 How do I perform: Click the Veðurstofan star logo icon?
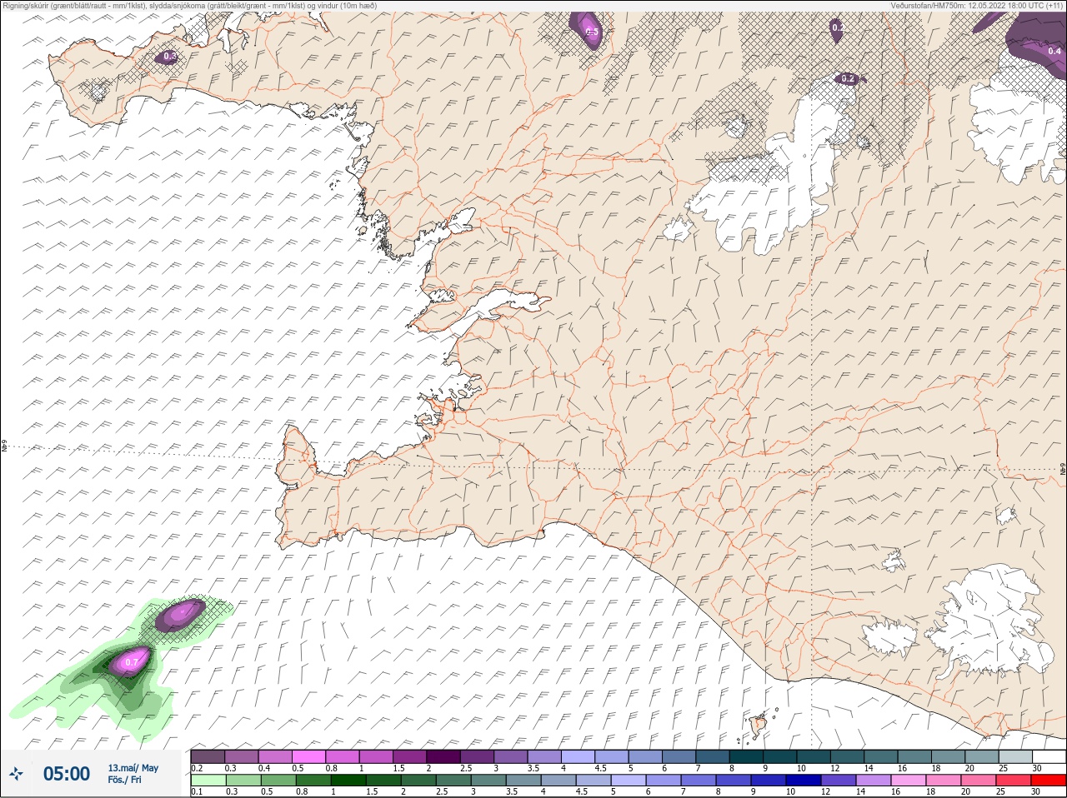16,774
